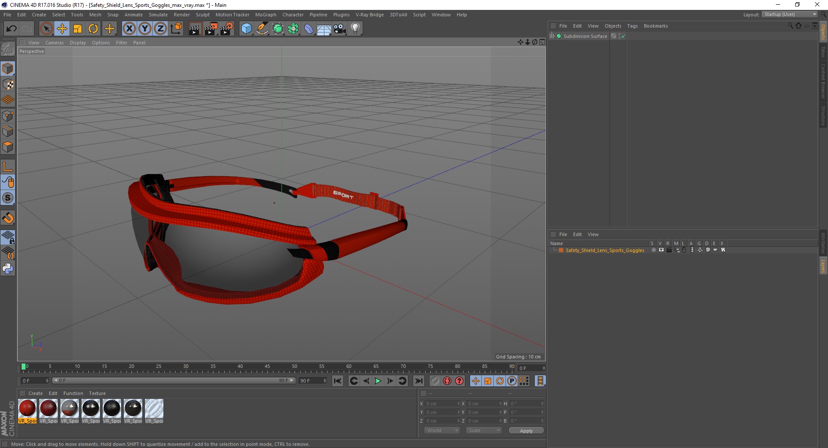Select Safety_Shield_Lens_Sports_Goggles layer

click(x=605, y=250)
